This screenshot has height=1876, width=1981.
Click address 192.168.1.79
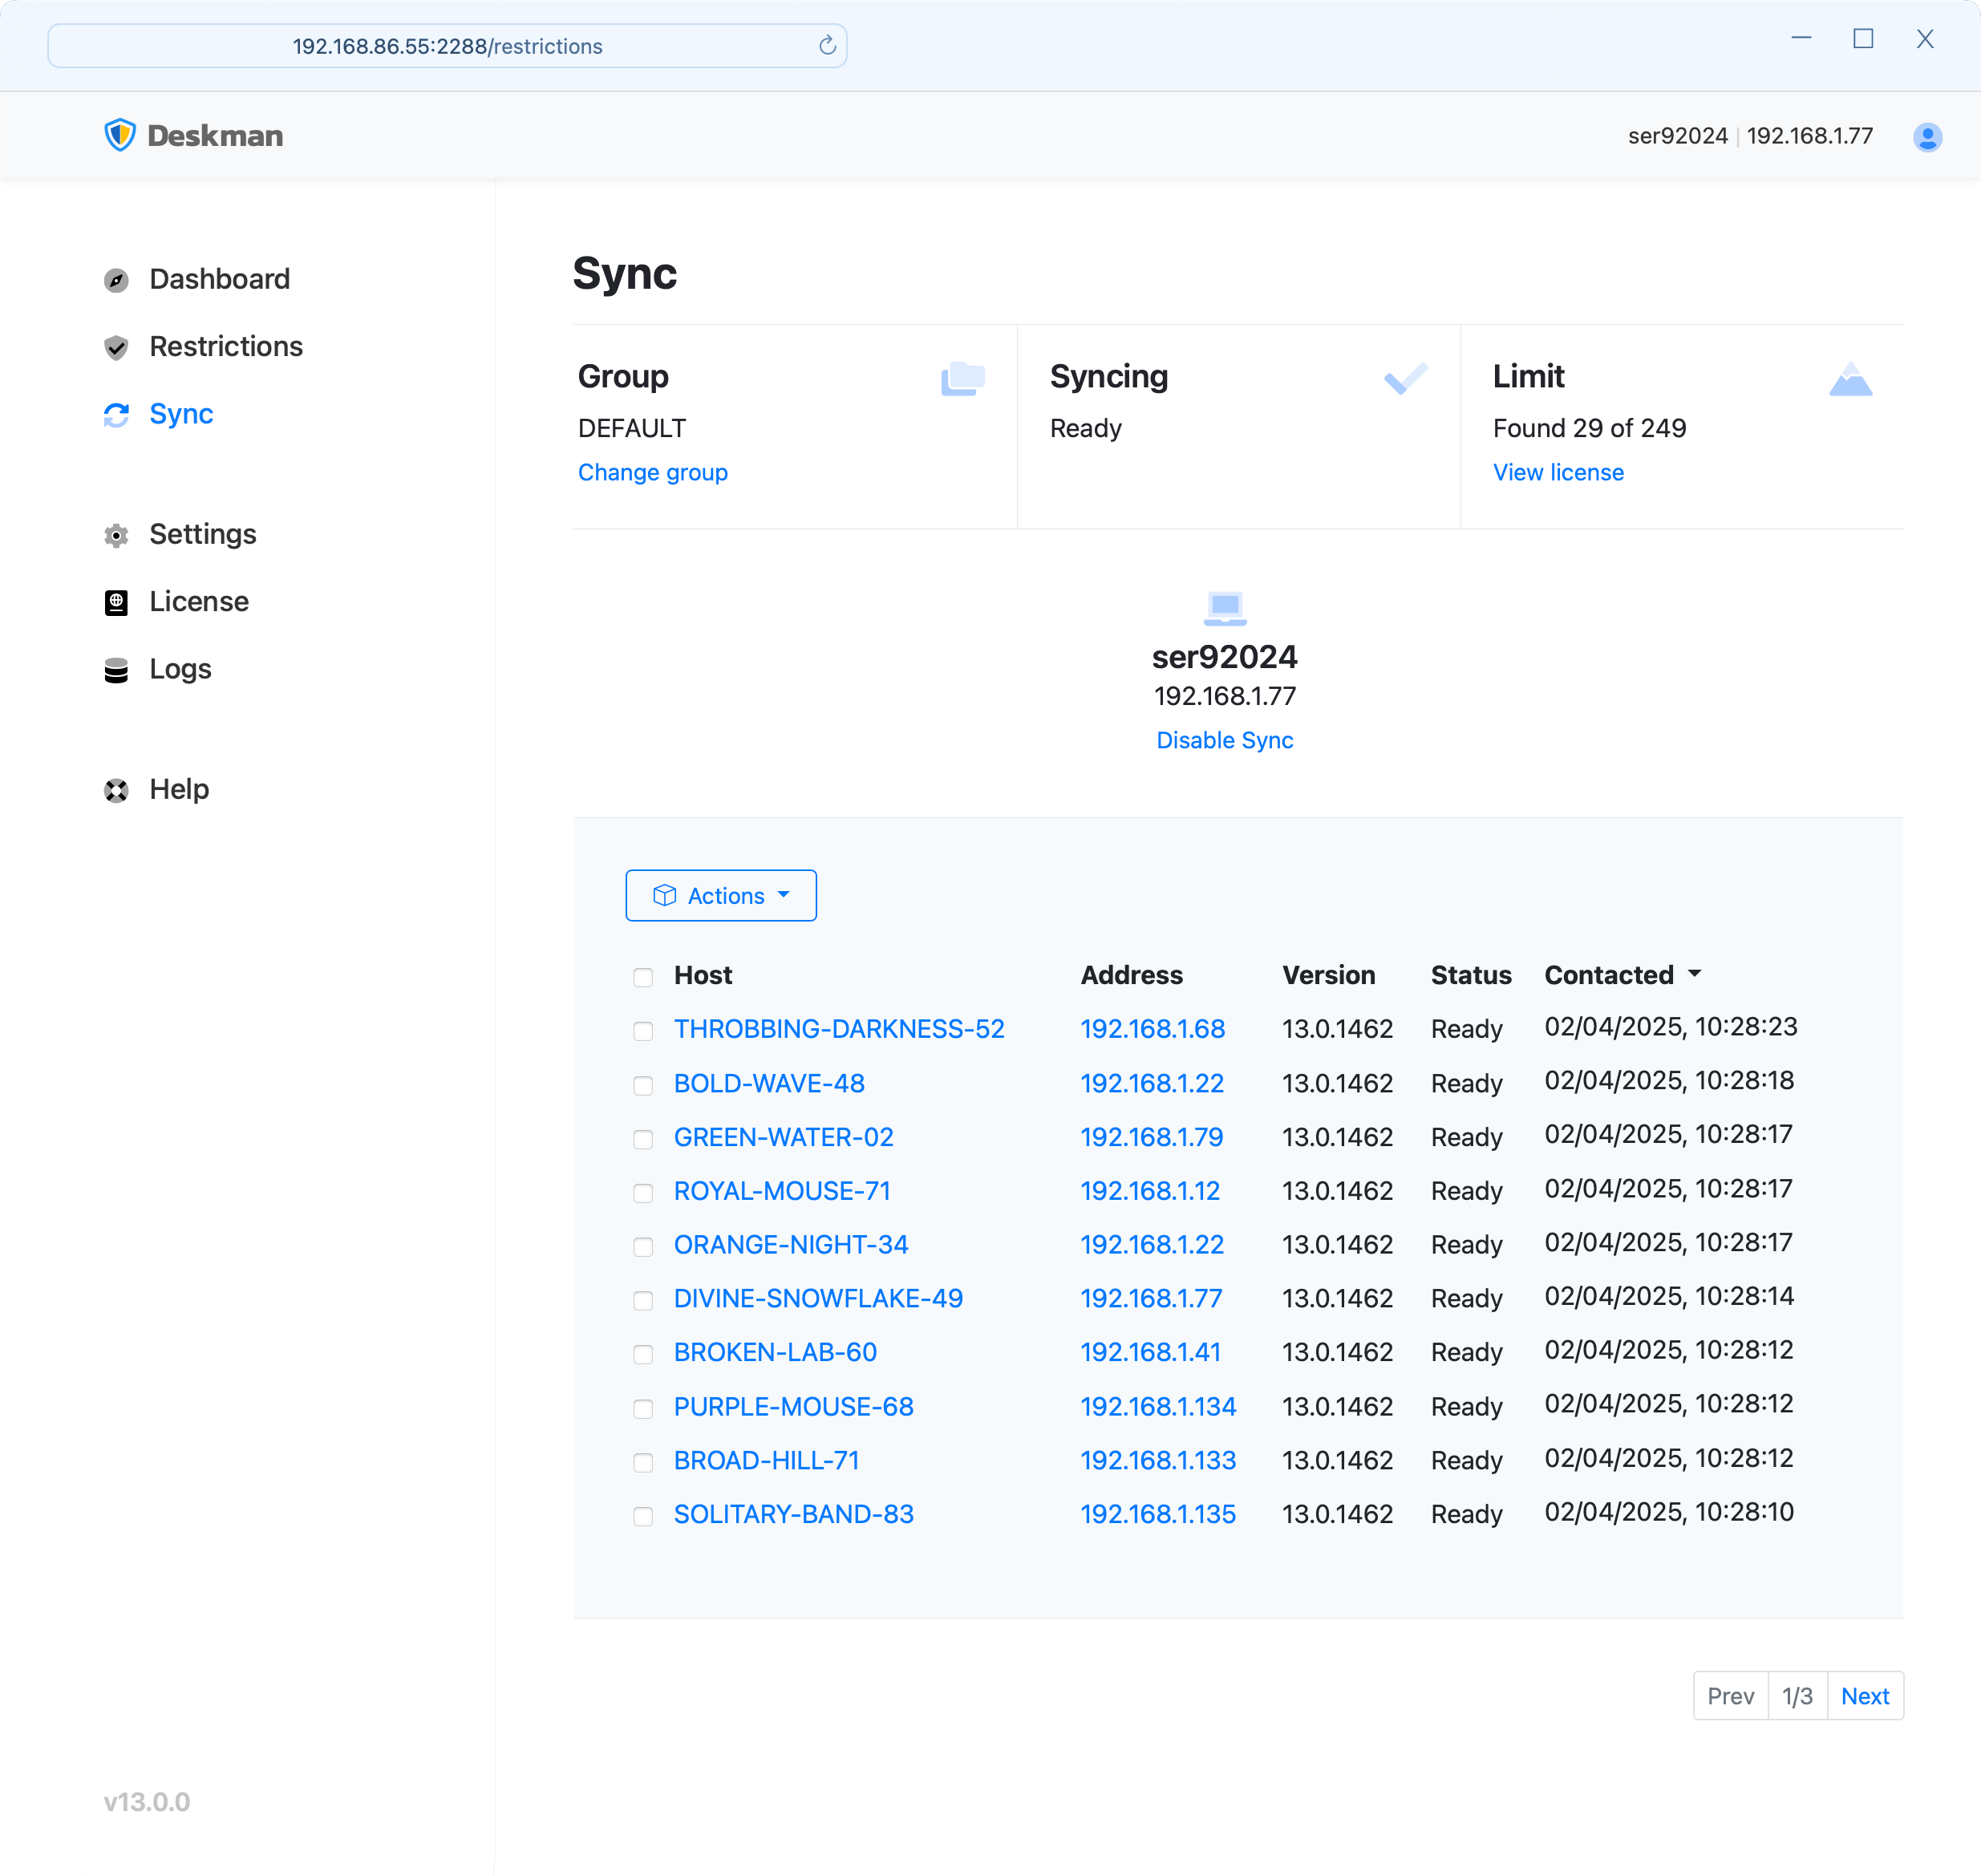pyautogui.click(x=1150, y=1137)
